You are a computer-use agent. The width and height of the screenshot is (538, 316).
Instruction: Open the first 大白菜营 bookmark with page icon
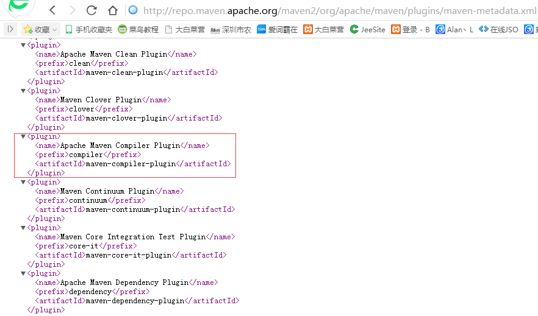tap(185, 29)
